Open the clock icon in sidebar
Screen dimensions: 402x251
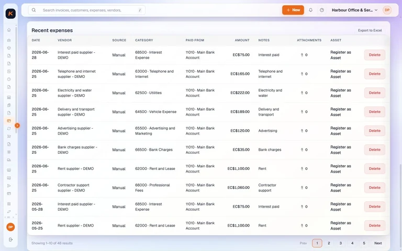pos(9,79)
